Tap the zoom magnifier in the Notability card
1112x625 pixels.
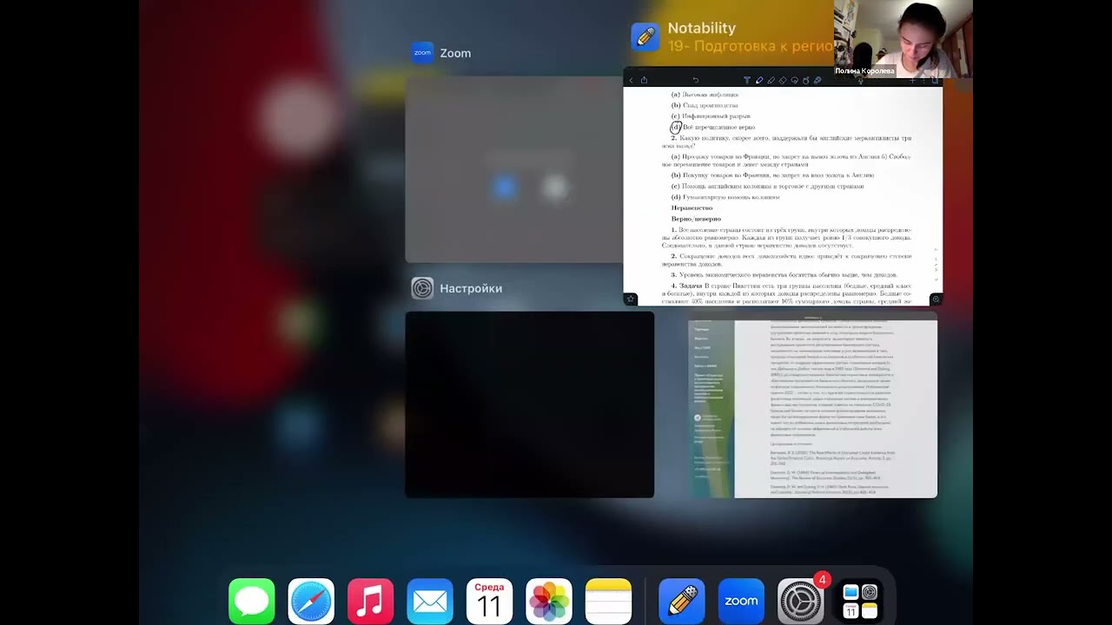point(936,299)
